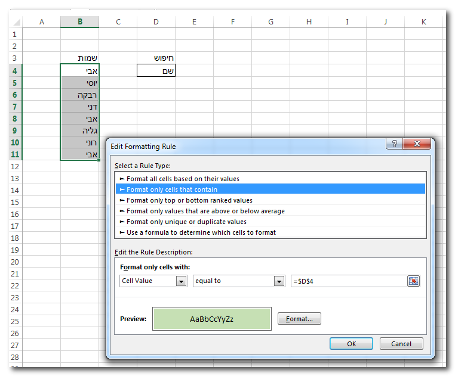Open the Cell Value dropdown
Screen dimensions: 455x376
(181, 281)
